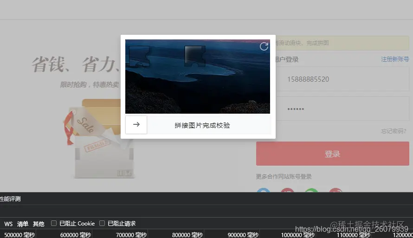The height and width of the screenshot is (238, 413).
Task: Select the 其他 filter in DevTools
Action: [x=39, y=224]
